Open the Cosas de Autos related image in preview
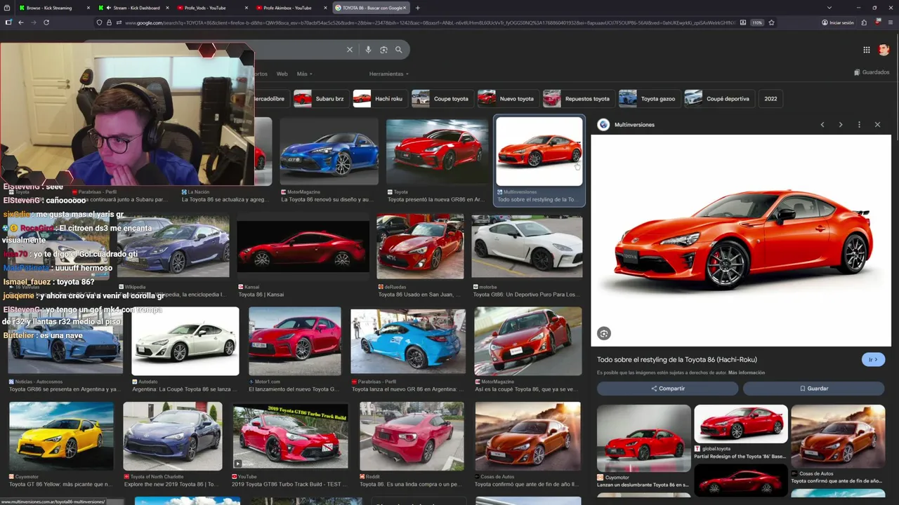Viewport: 899px width, 505px height. tap(838, 436)
